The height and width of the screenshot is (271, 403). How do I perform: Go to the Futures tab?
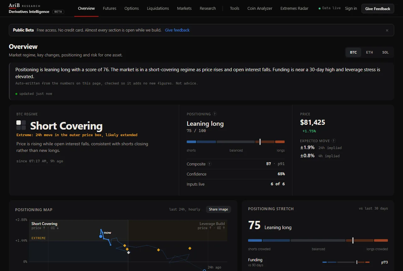point(110,9)
